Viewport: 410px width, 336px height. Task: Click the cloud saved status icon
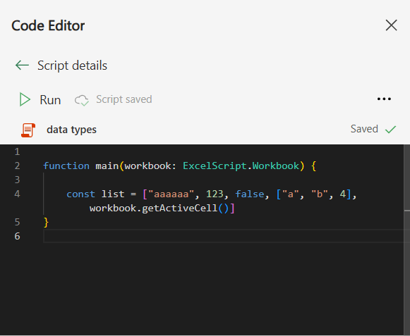pyautogui.click(x=82, y=100)
